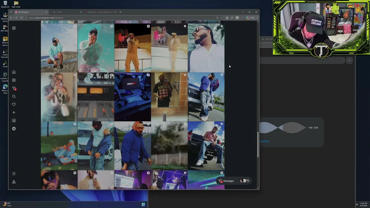Open mirror selfie in number jersey
The height and width of the screenshot is (208, 370).
point(59,97)
